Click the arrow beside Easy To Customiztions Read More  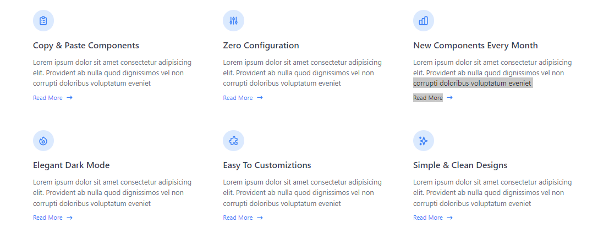(260, 218)
